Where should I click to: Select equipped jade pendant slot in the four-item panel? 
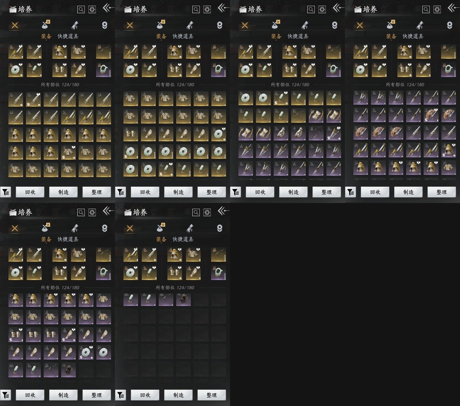pyautogui.click(x=149, y=273)
